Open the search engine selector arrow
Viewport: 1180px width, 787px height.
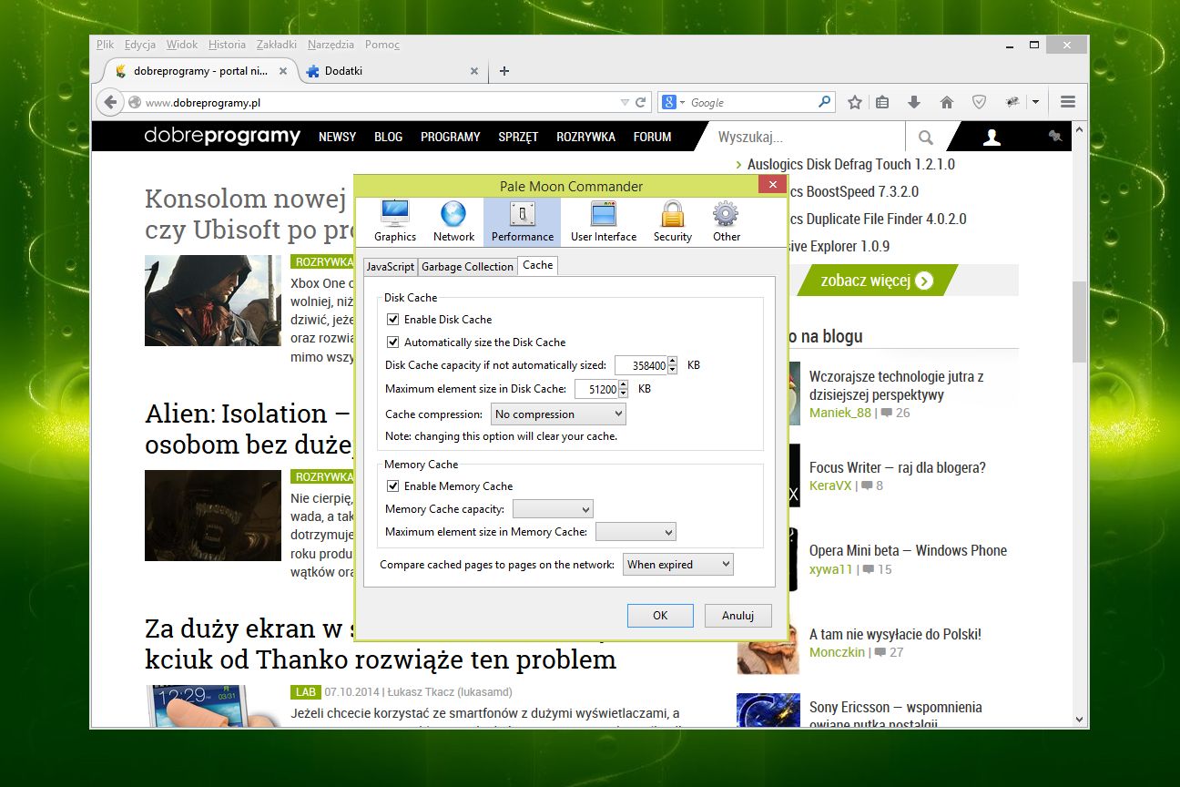coord(681,103)
